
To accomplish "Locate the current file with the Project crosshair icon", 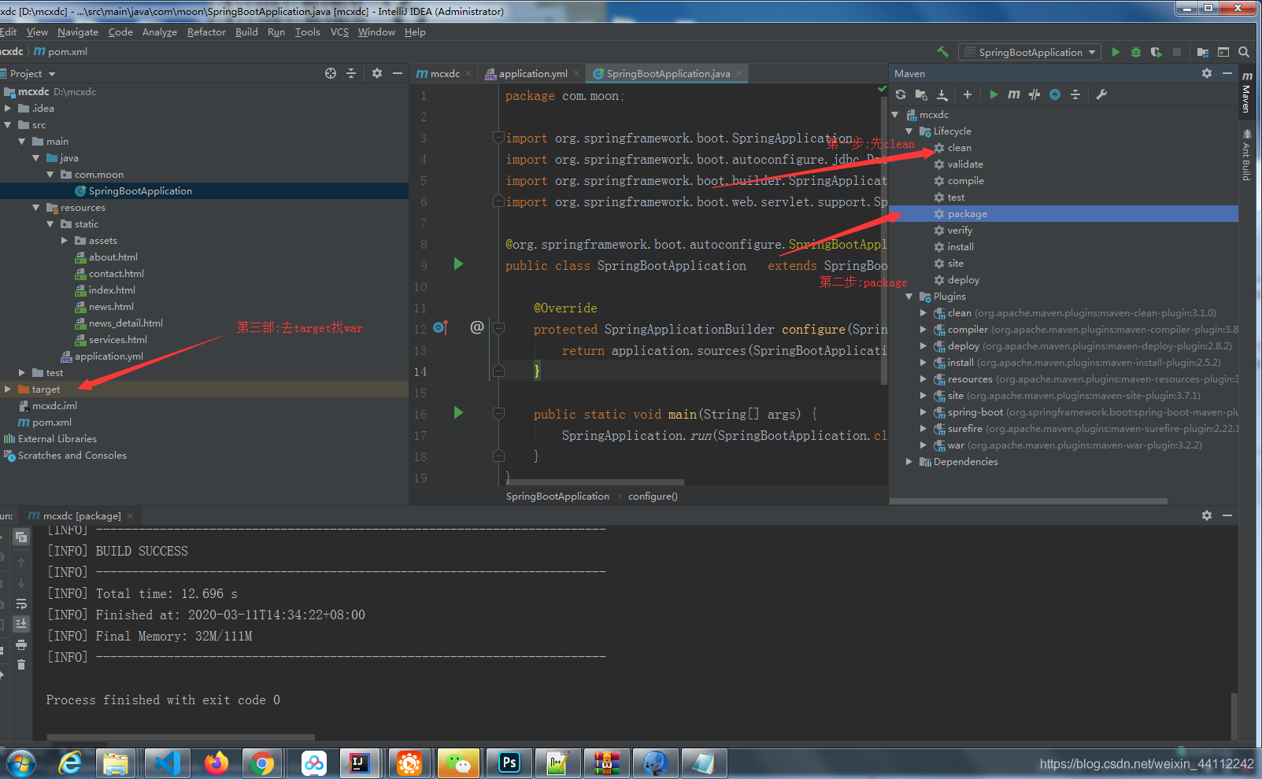I will pos(331,73).
